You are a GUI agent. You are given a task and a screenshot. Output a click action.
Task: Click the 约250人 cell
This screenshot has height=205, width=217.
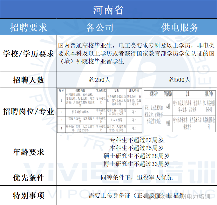pyautogui.click(x=99, y=80)
